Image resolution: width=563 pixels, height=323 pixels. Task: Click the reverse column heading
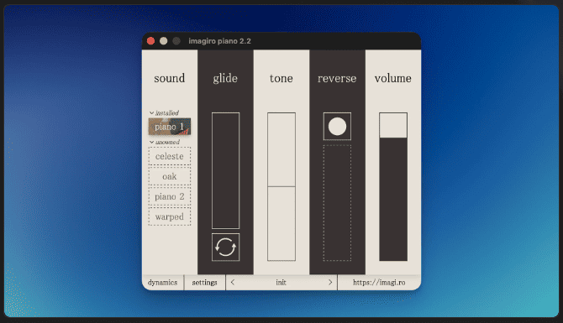point(337,78)
